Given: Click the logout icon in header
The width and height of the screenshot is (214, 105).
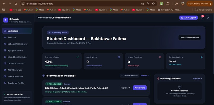Looking at the screenshot, I should pyautogui.click(x=208, y=17).
